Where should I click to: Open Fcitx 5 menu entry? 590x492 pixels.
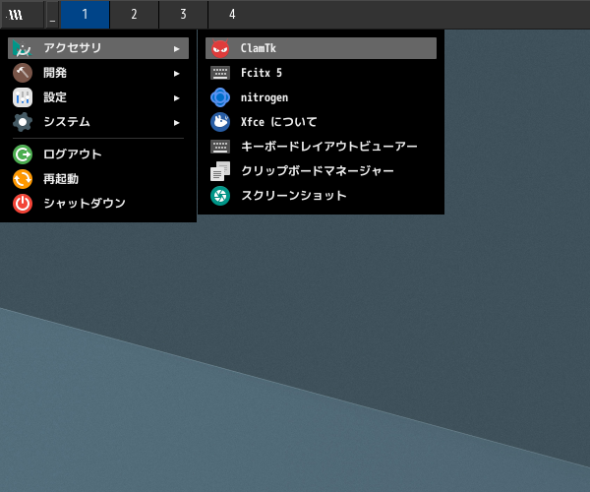point(321,73)
